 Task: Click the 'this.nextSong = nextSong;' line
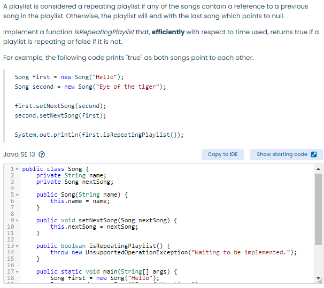[x=94, y=227]
